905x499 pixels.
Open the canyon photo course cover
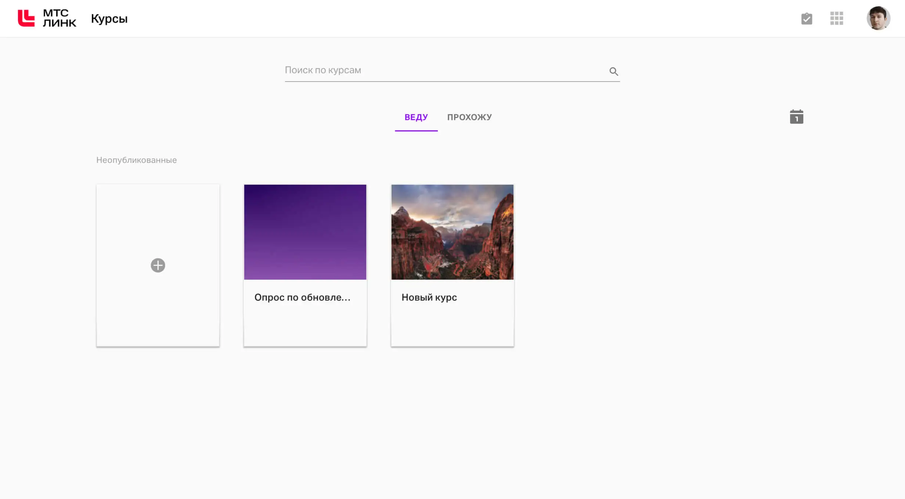pos(452,232)
